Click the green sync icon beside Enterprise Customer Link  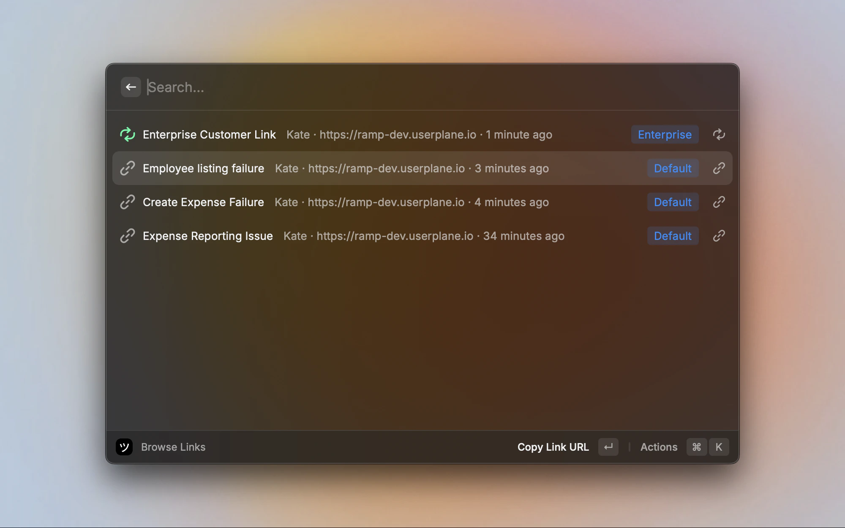pyautogui.click(x=127, y=134)
